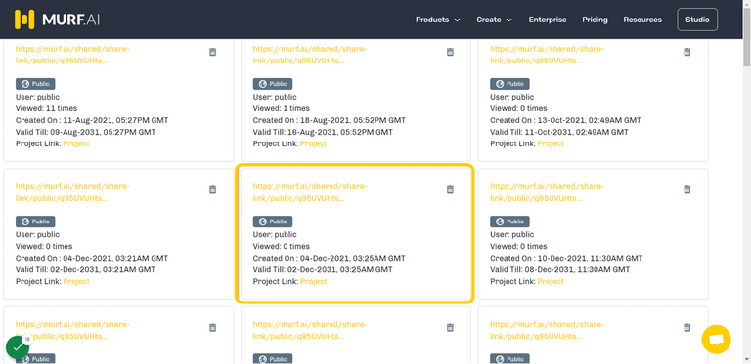
Task: Expand the Products dropdown menu
Action: coord(438,20)
